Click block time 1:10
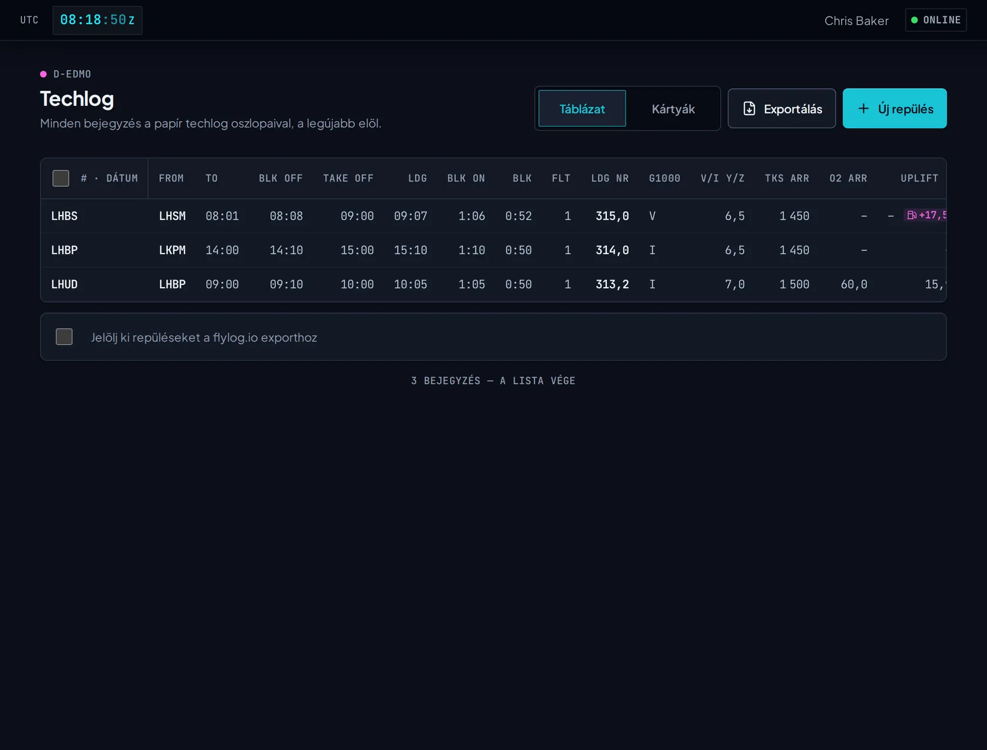Screen dimensions: 987x750 pyautogui.click(x=471, y=250)
